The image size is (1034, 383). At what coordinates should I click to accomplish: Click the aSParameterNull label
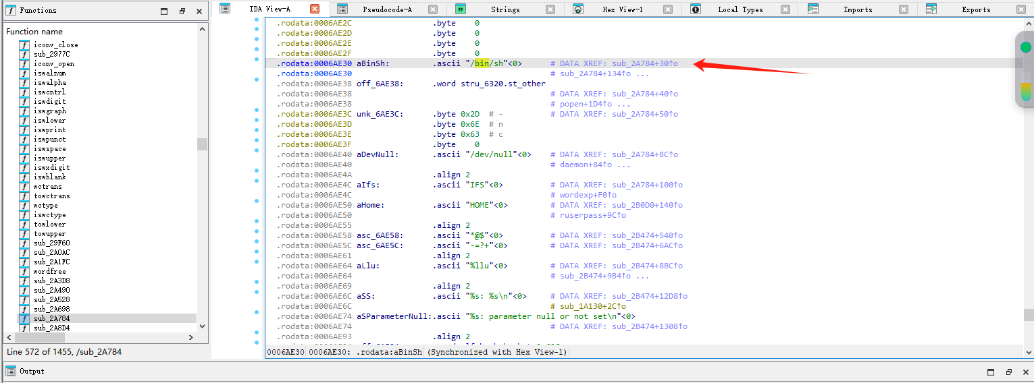point(394,316)
